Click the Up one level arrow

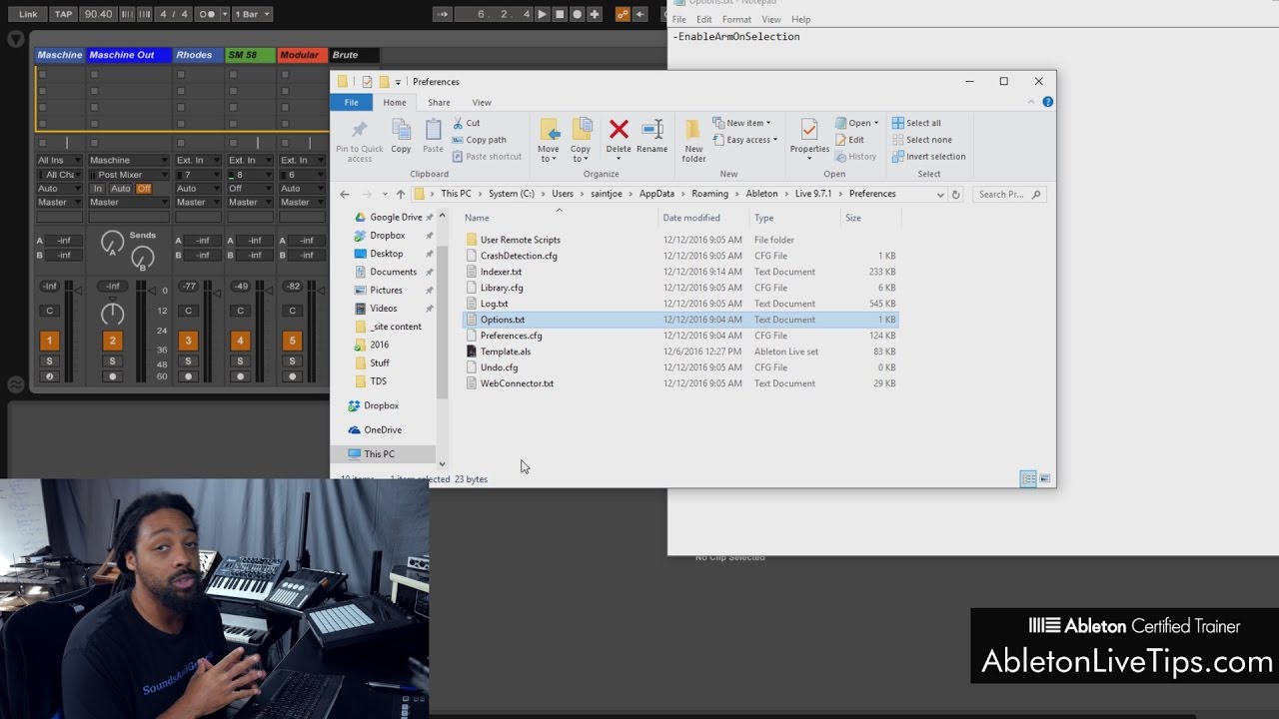[x=401, y=194]
